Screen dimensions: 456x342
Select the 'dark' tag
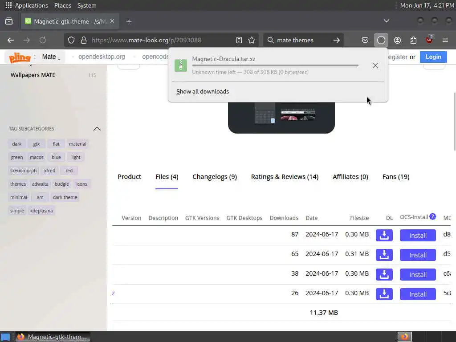pos(17,144)
